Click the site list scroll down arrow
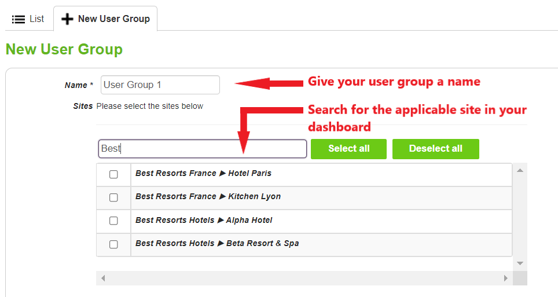This screenshot has height=297, width=558. [520, 263]
